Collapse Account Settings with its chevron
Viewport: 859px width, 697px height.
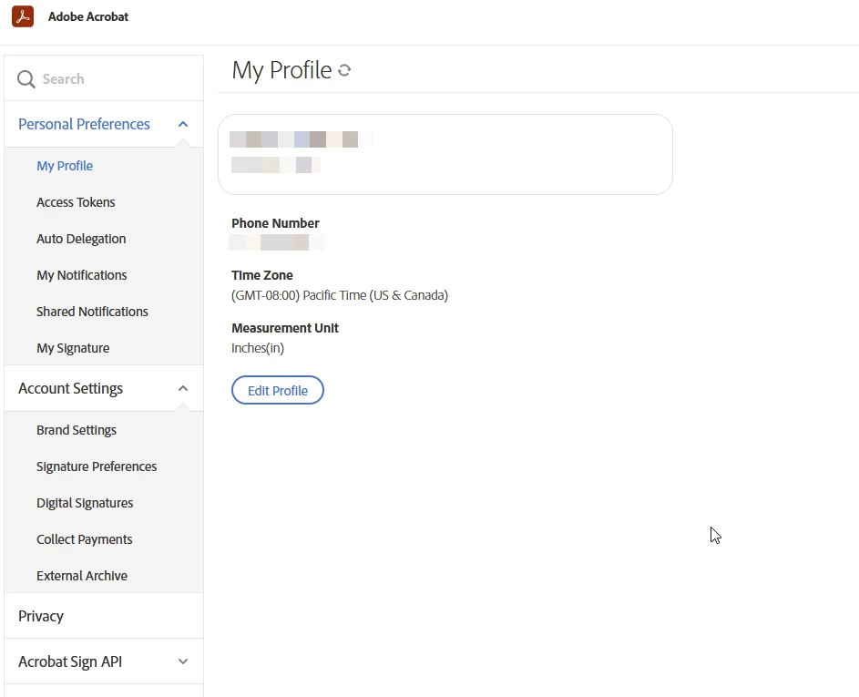(183, 388)
